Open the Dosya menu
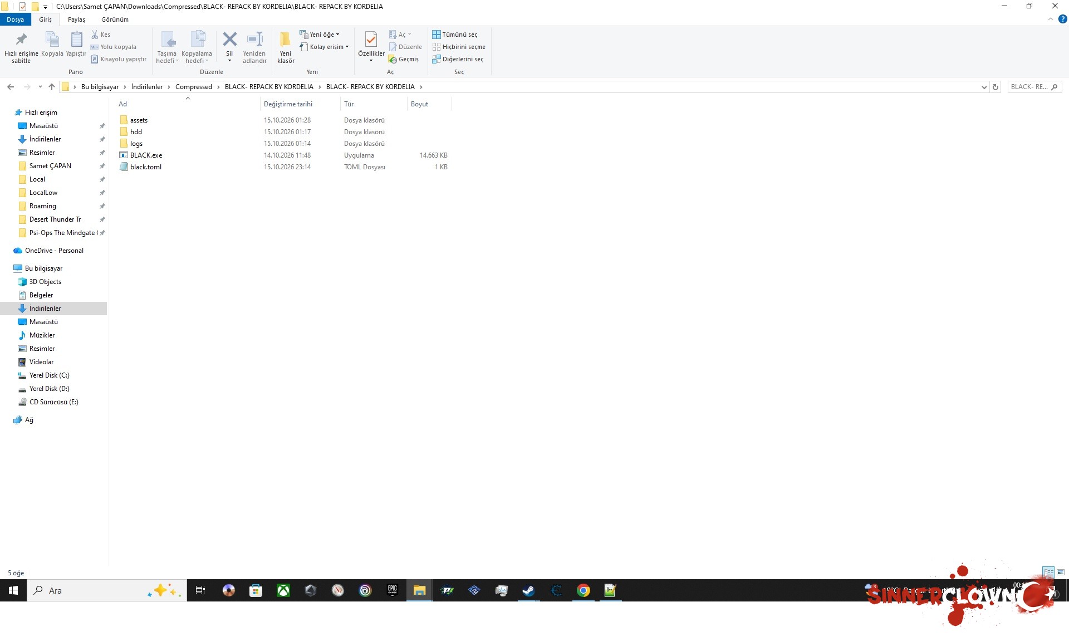The width and height of the screenshot is (1069, 636). 16,19
